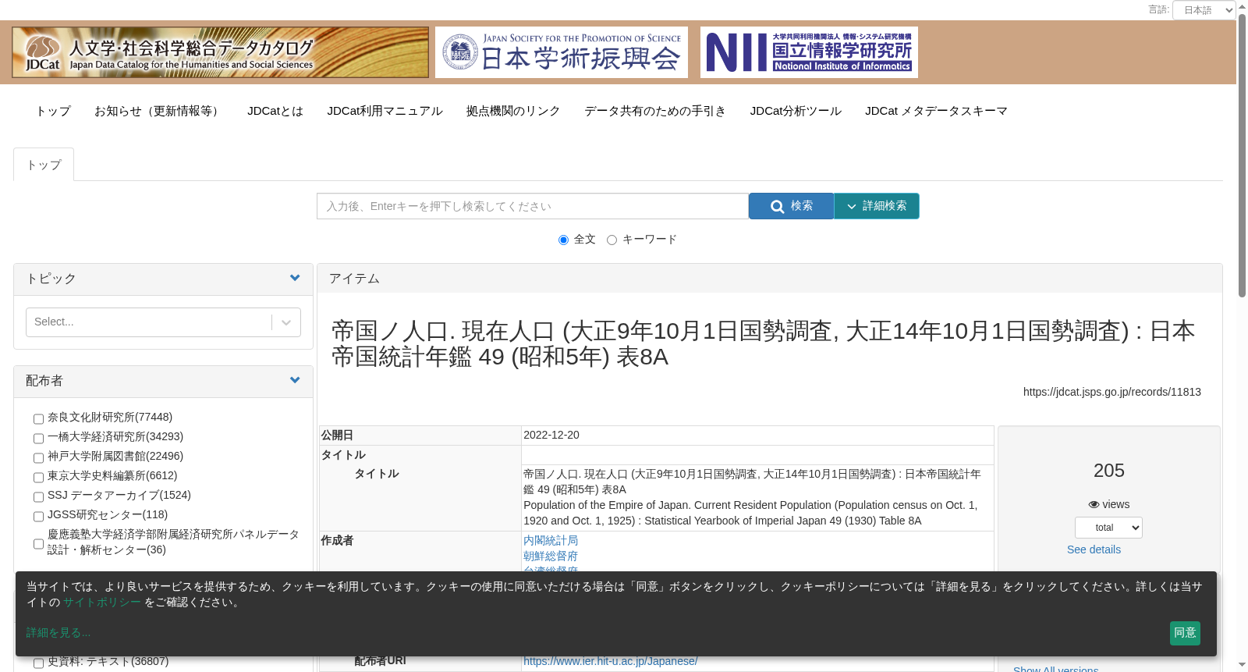Open creator link 朝鮮総督府
The width and height of the screenshot is (1248, 672).
[551, 556]
